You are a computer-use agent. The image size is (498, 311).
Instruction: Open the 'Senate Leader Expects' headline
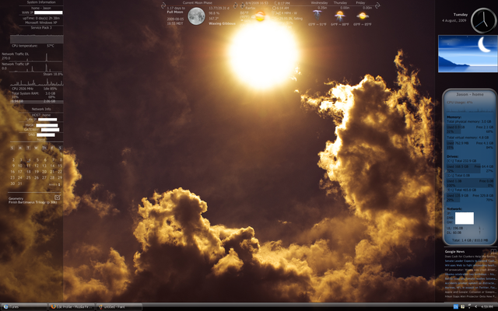point(470,261)
